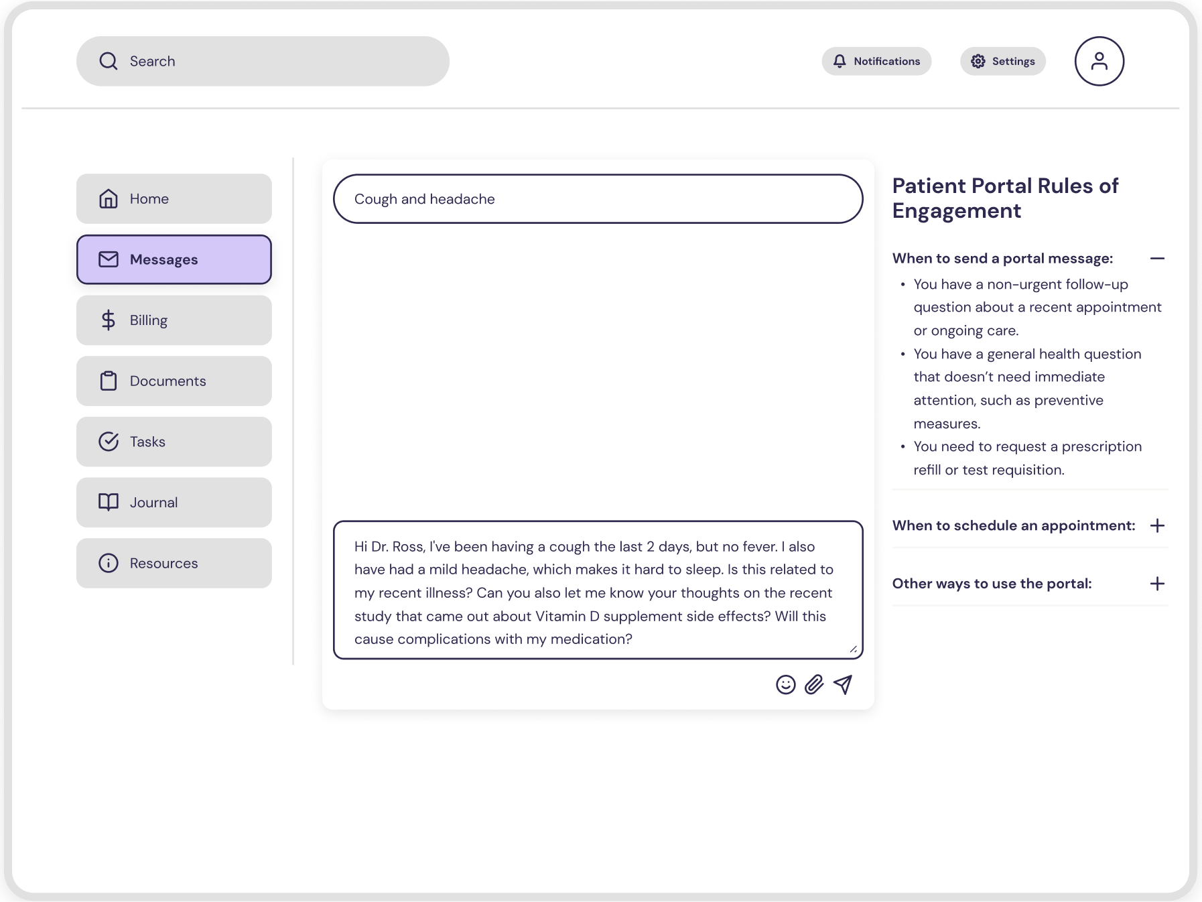The width and height of the screenshot is (1202, 902).
Task: Select the Home house icon in sidebar
Action: point(109,198)
